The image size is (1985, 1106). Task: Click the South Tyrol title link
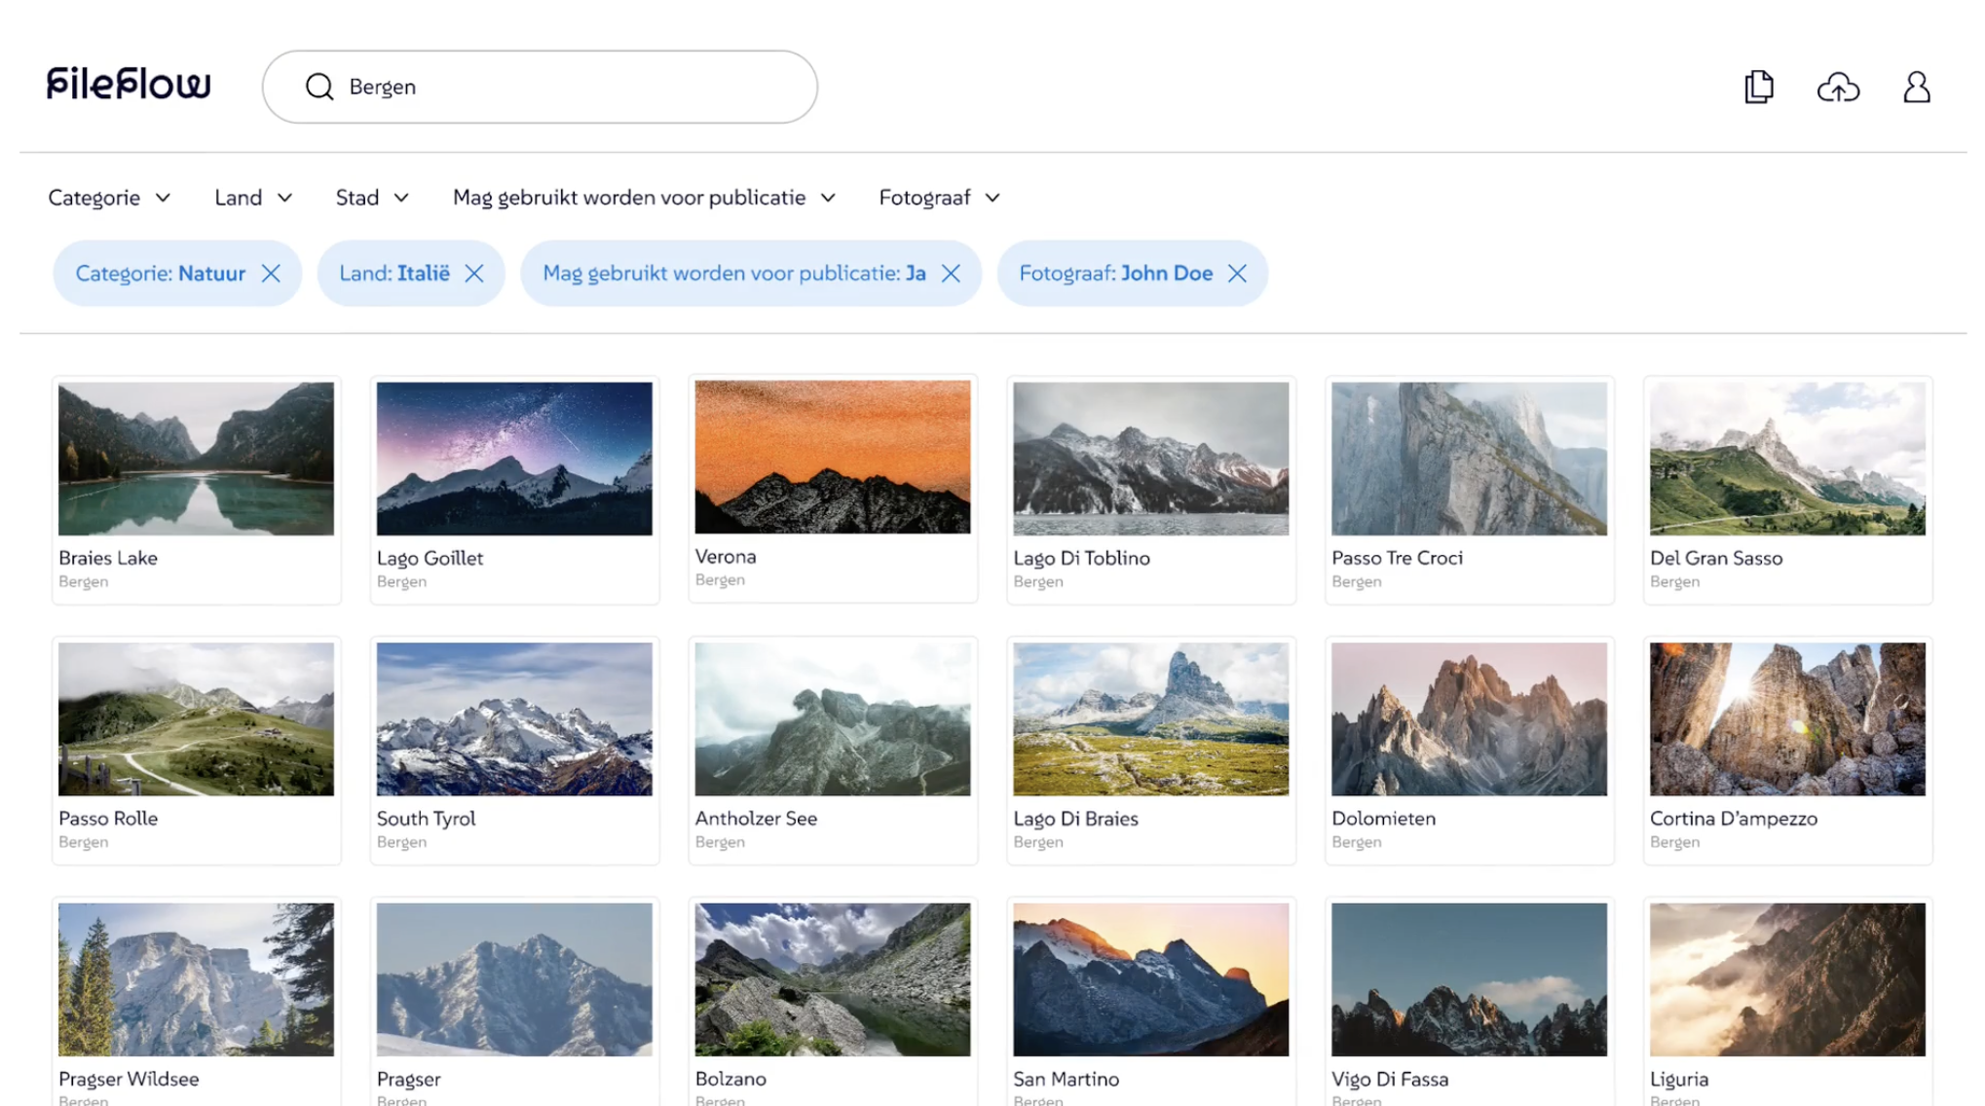426,819
